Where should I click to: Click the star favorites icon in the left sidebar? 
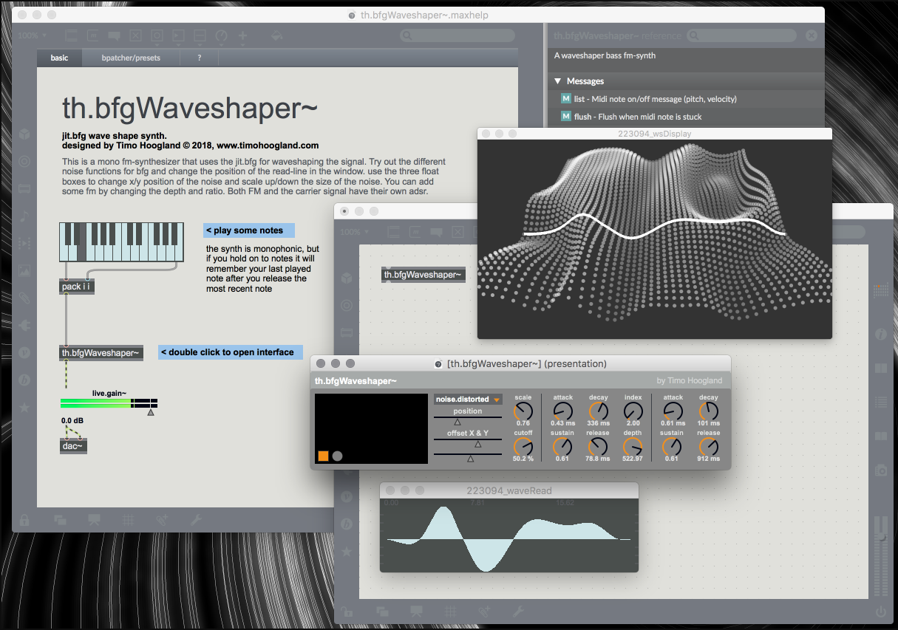(x=24, y=407)
